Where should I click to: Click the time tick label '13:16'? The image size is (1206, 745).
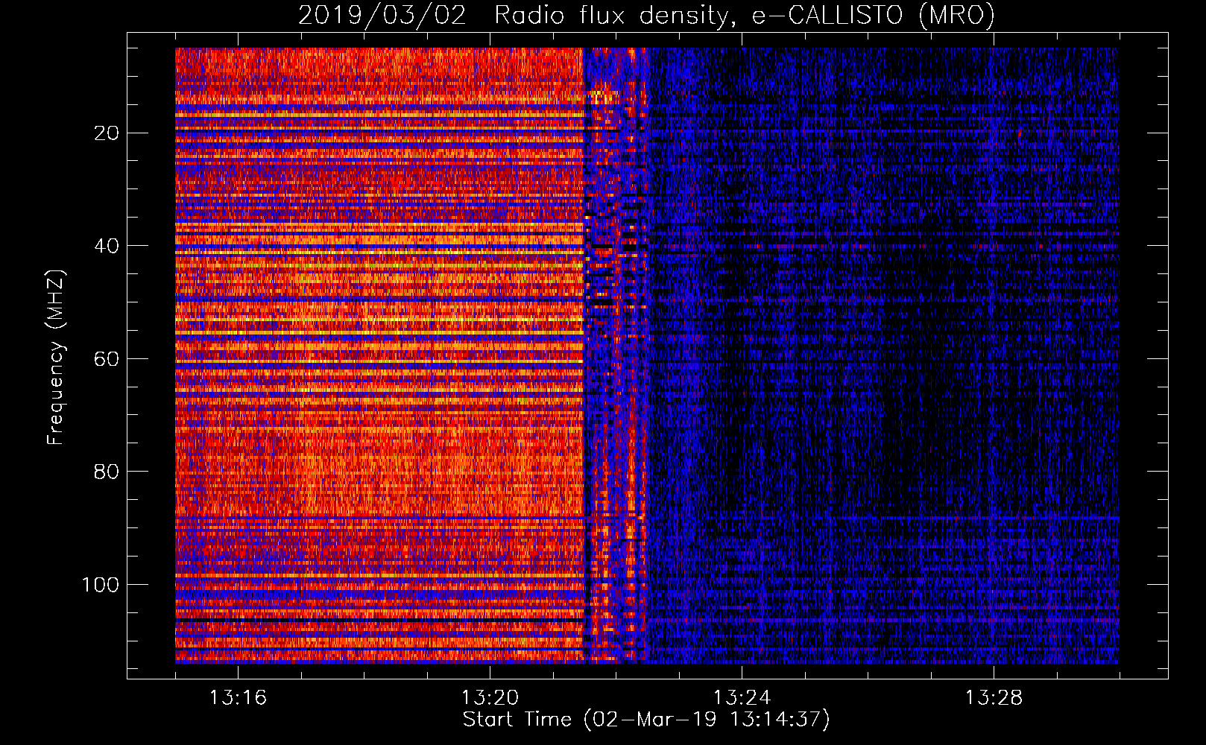coord(238,698)
